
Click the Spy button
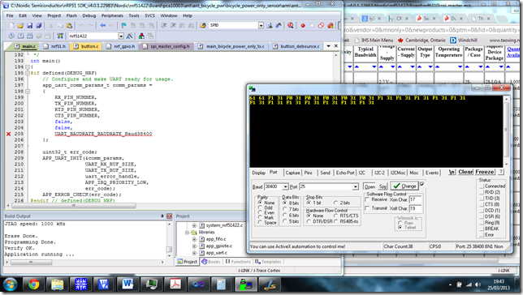tap(383, 186)
